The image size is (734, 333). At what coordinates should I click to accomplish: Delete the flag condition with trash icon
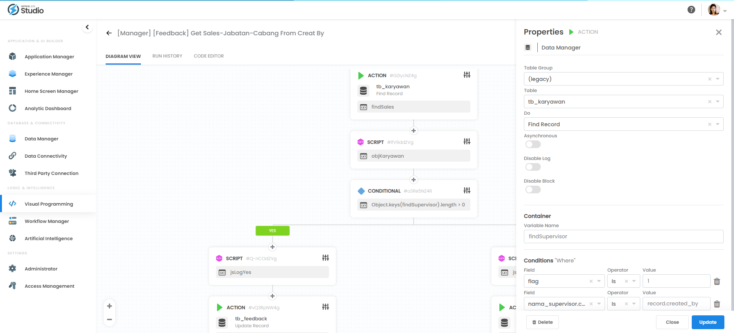point(717,281)
